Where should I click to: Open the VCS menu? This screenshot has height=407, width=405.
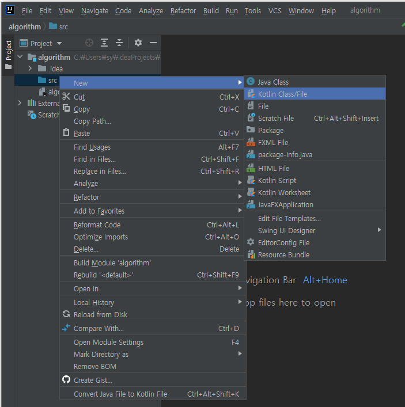(x=275, y=10)
